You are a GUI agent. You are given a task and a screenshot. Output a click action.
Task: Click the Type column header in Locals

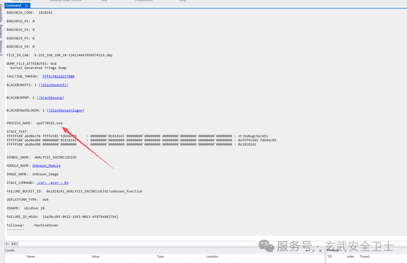[x=160, y=257]
